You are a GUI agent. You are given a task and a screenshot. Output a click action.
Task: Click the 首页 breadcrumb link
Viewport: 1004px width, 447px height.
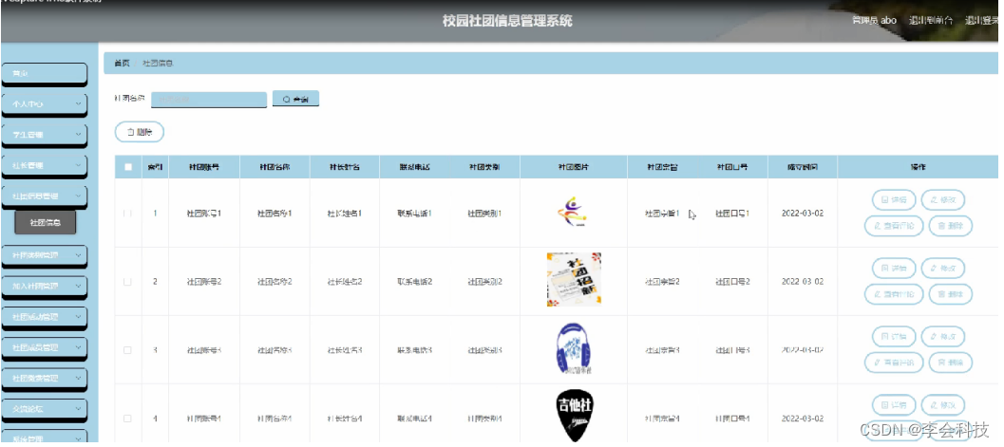(x=122, y=64)
